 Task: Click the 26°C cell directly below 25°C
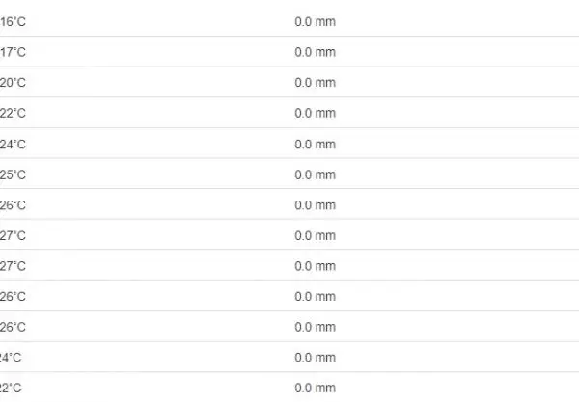pos(13,205)
